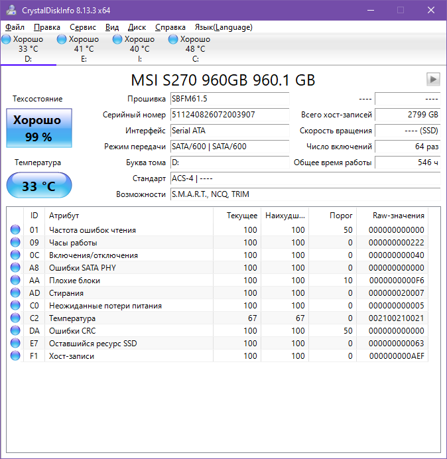The height and width of the screenshot is (459, 447).
Task: Select the Ошибки SATA PHY row
Action: tap(218, 267)
